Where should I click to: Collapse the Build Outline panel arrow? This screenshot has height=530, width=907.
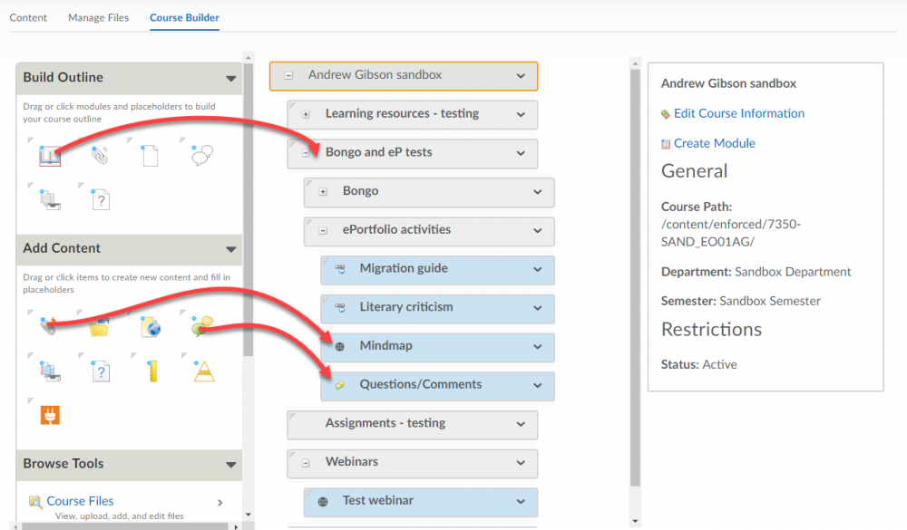[230, 78]
